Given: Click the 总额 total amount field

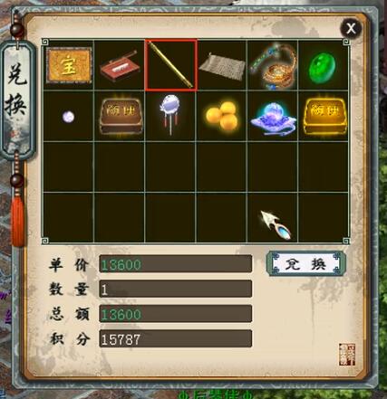Looking at the screenshot, I should (176, 314).
